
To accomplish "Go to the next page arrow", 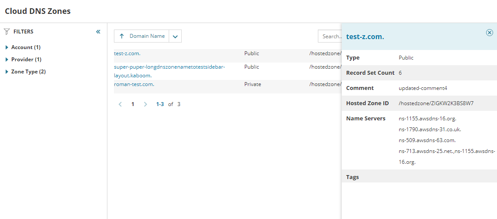I will 146,104.
